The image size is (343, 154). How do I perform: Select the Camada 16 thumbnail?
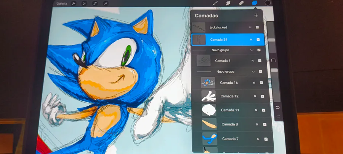[208, 83]
